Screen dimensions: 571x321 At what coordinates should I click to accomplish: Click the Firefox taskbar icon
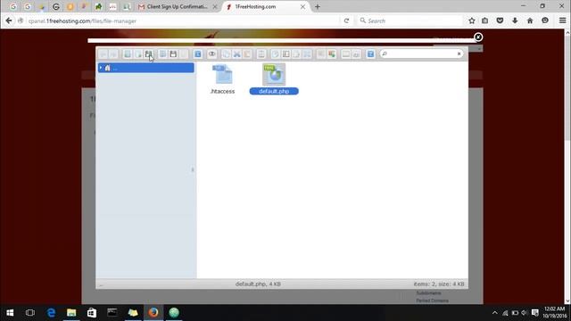153,313
